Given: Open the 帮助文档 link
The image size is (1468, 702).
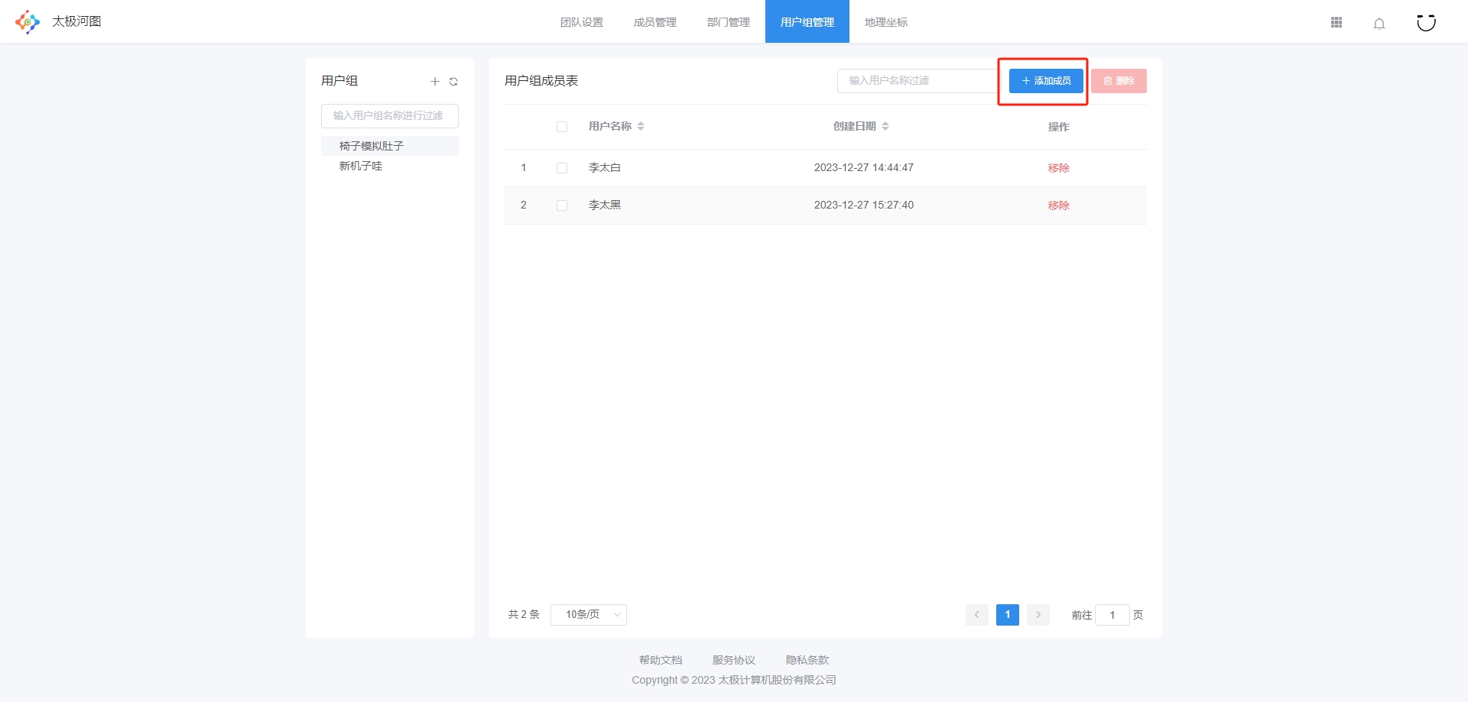Looking at the screenshot, I should (x=661, y=660).
